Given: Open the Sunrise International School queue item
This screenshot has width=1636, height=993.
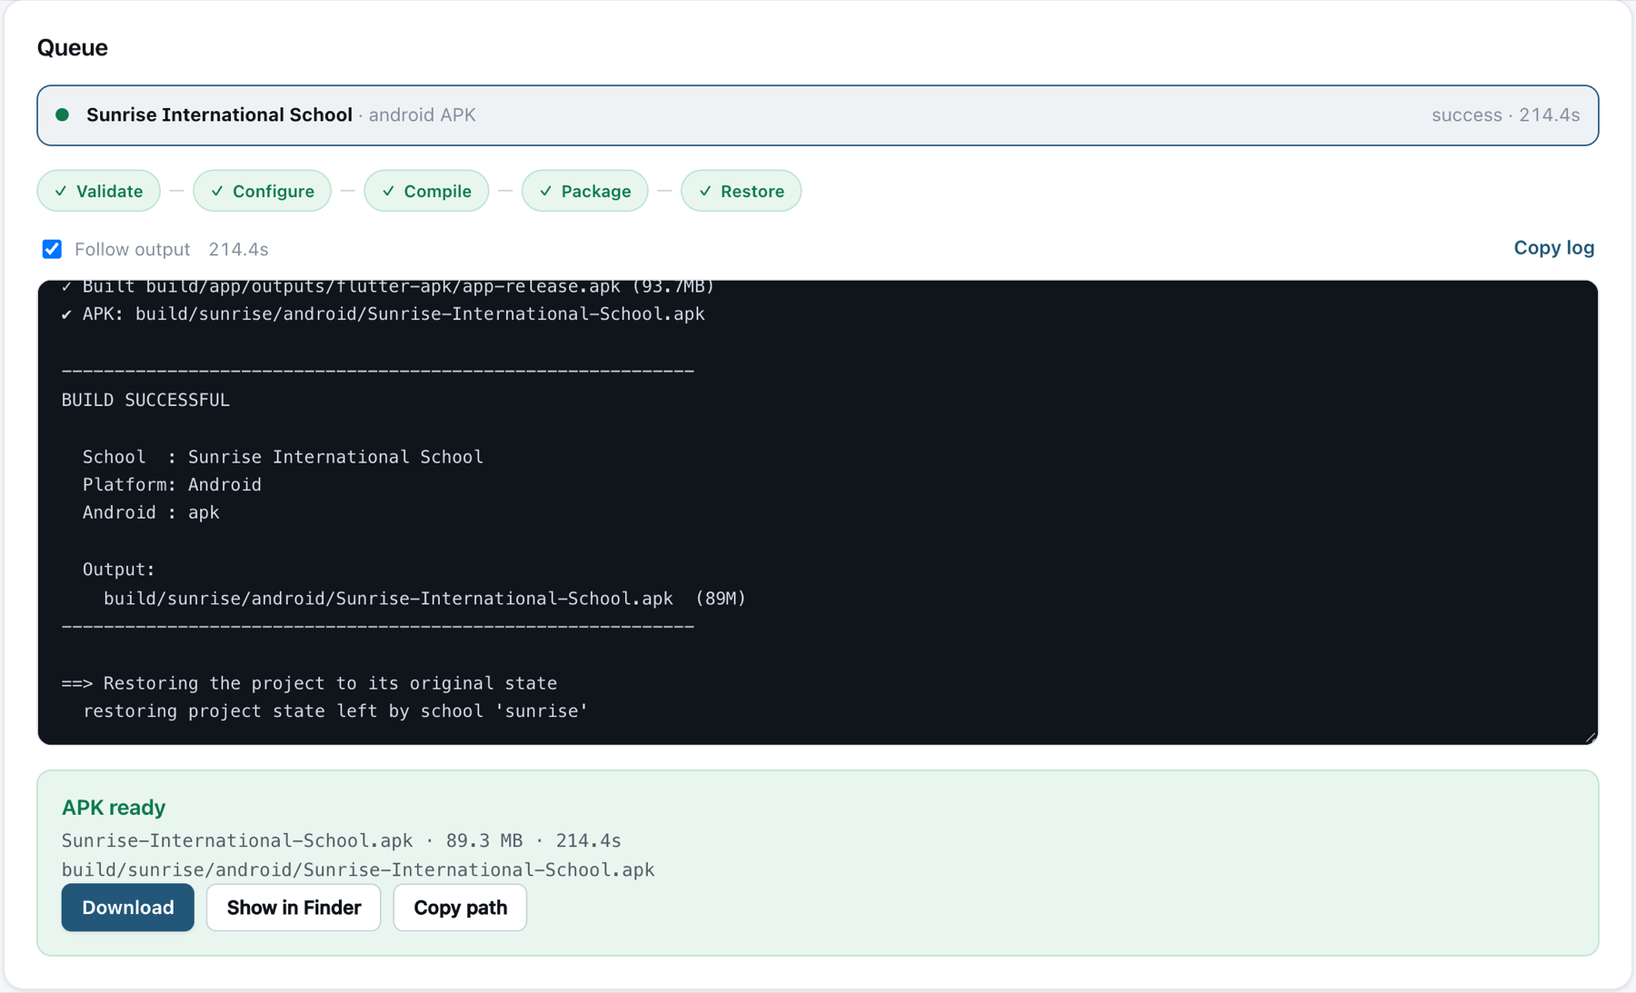Looking at the screenshot, I should click(x=817, y=115).
